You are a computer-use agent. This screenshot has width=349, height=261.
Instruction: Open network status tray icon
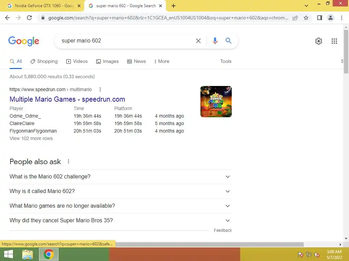309,255
